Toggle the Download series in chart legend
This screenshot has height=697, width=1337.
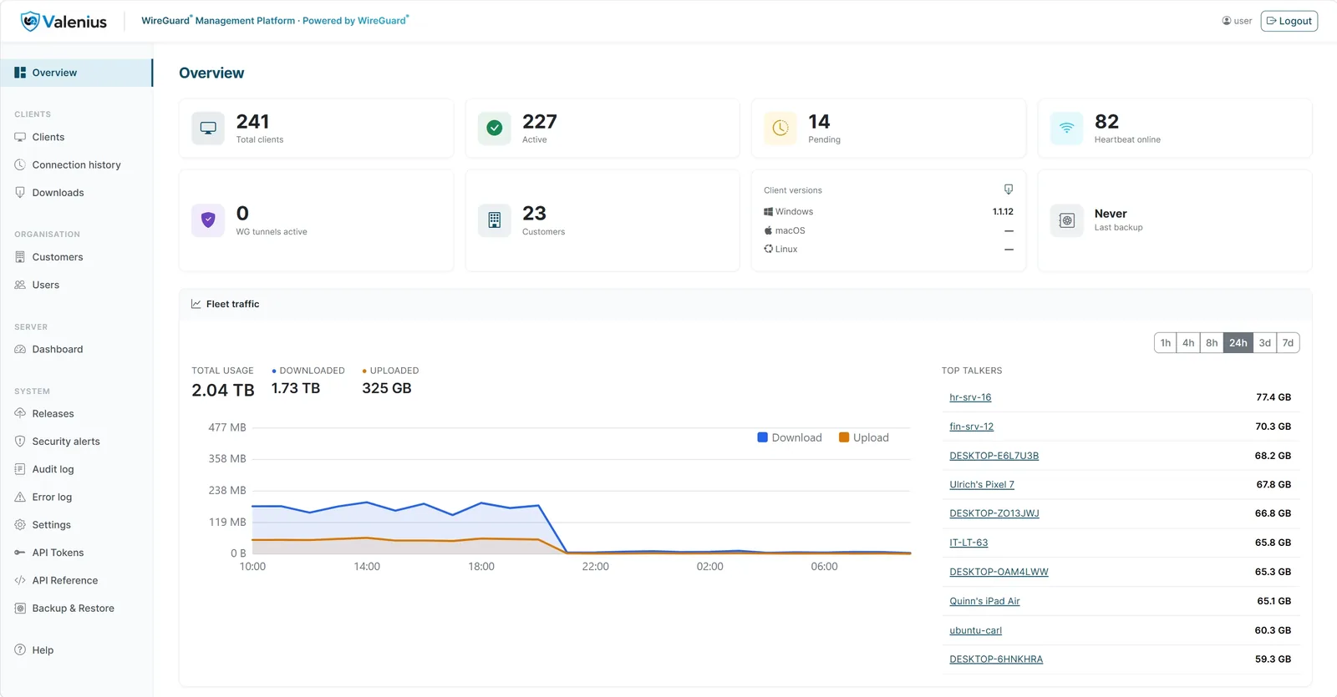(790, 437)
